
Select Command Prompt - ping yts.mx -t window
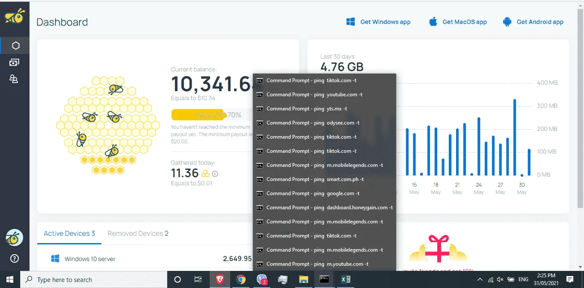pyautogui.click(x=324, y=109)
